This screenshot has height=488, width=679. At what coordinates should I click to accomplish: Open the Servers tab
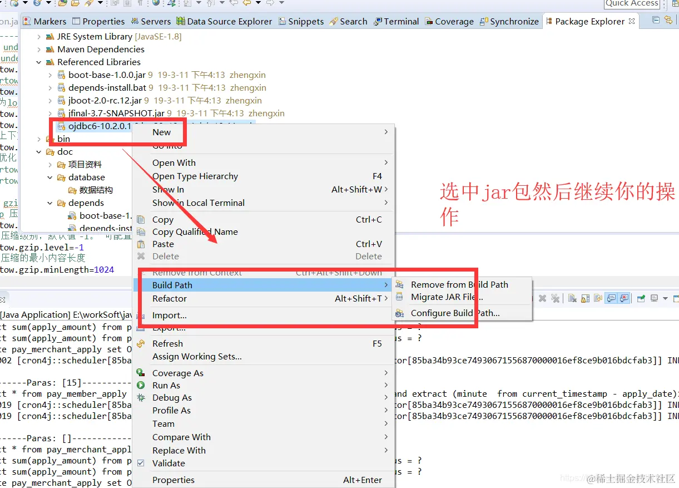(x=151, y=21)
